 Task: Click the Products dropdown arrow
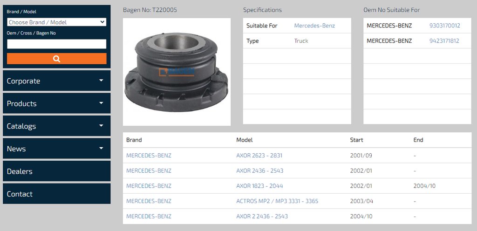[x=101, y=103]
